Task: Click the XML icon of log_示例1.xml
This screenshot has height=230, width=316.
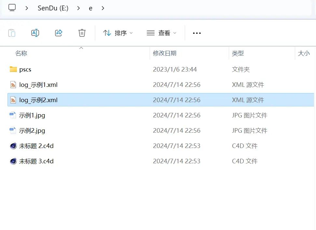Action: point(13,85)
